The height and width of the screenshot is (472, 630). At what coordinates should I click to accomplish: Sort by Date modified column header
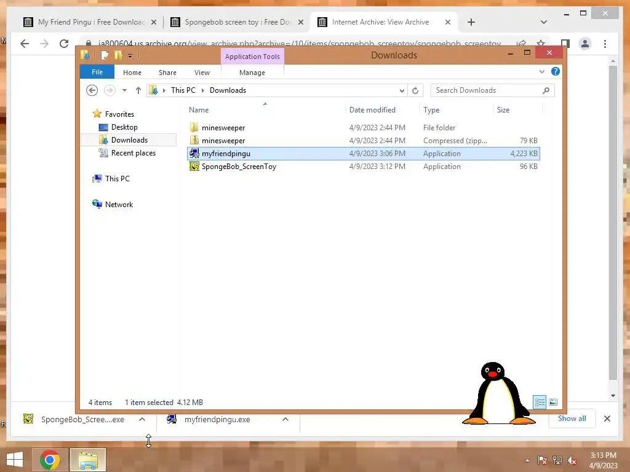[381, 109]
